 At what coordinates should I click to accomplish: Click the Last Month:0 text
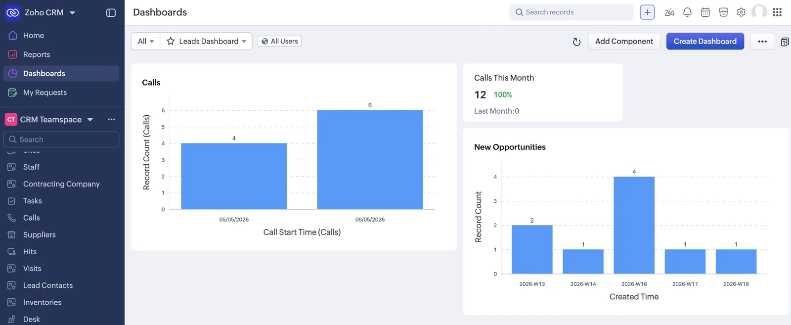496,111
